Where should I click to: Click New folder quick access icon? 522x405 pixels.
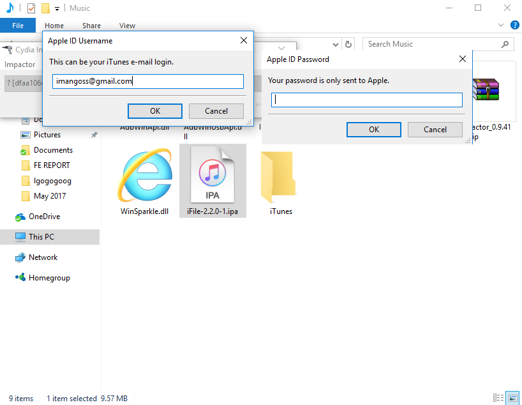[45, 8]
